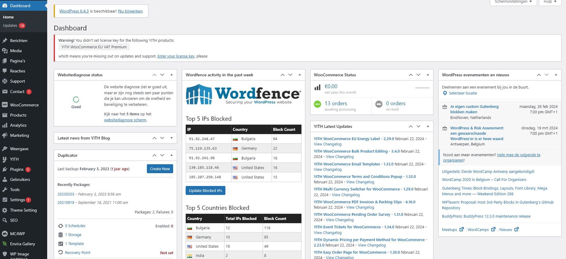Viewport: 566px width, 259px height.
Task: Expand the Latest news from YITH Blog panel
Action: 172,138
